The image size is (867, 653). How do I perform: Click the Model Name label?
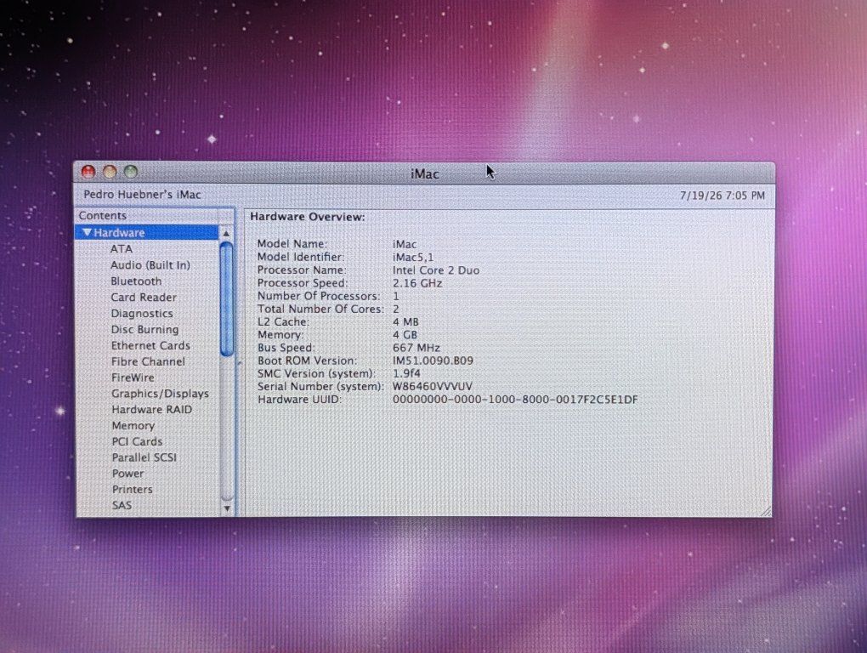click(x=292, y=244)
